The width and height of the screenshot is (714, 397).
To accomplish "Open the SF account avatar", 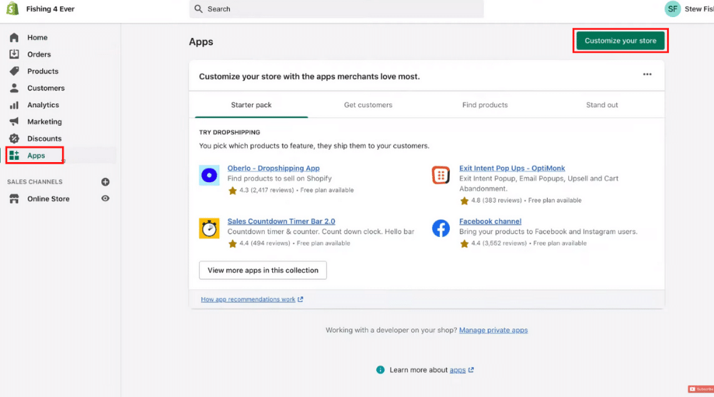I will pyautogui.click(x=673, y=9).
